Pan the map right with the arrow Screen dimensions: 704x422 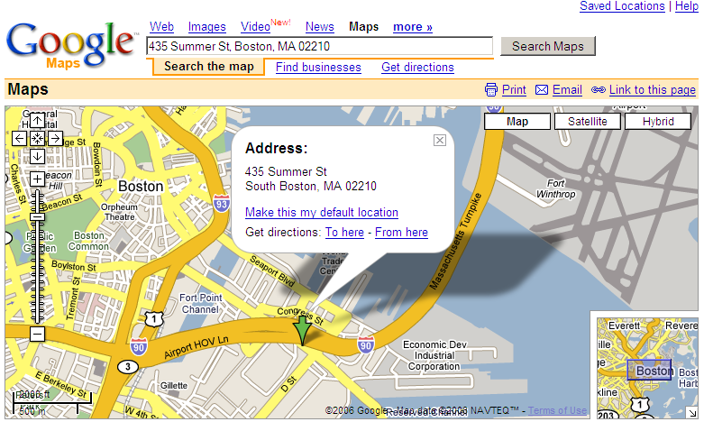click(55, 138)
